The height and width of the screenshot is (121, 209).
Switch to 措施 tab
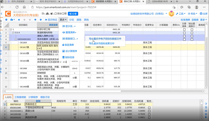[79, 20]
